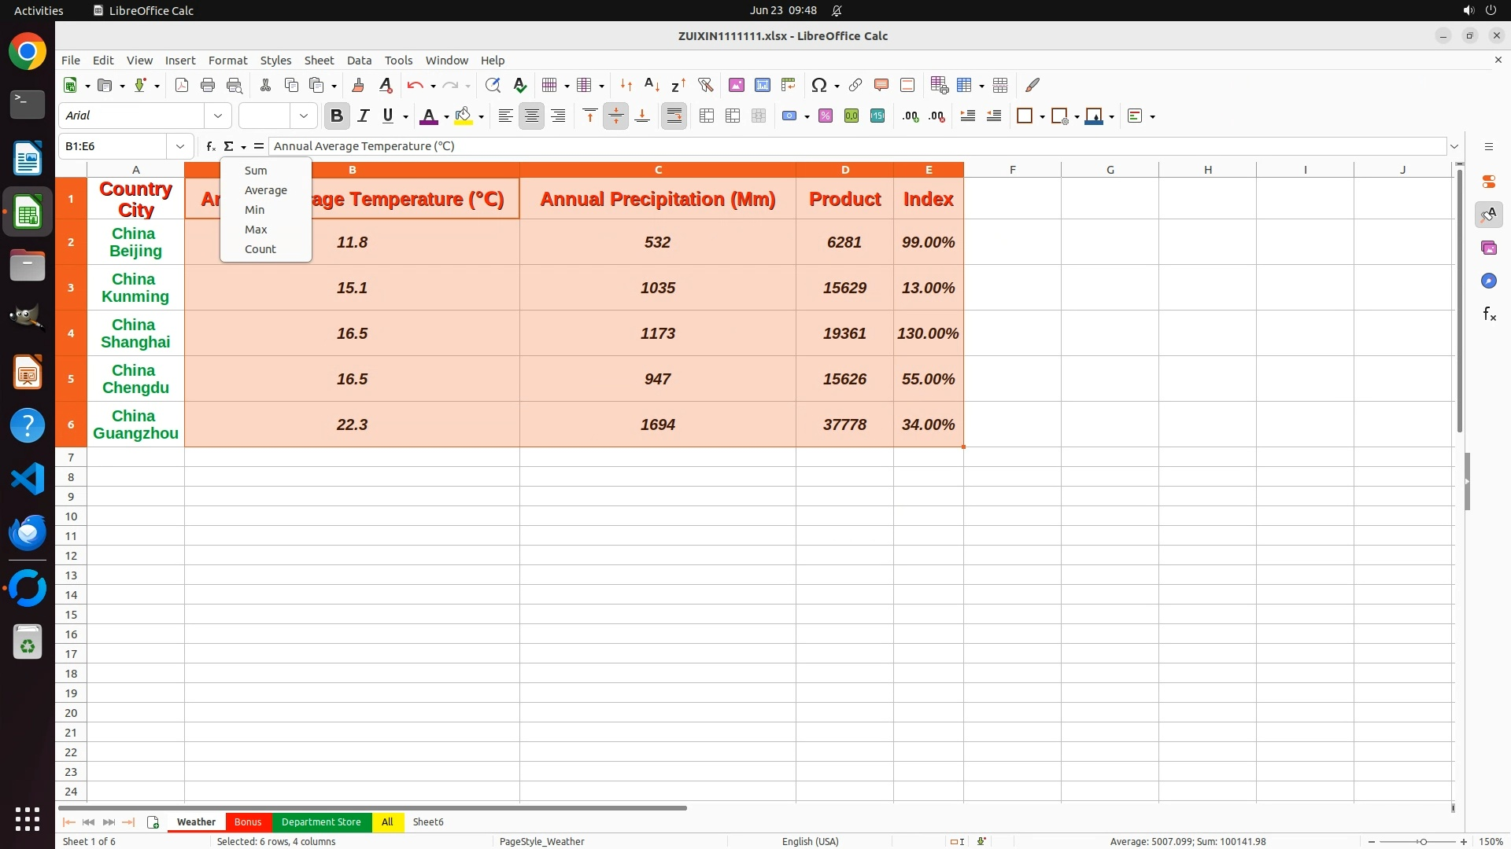Select Average from the Sum dropdown

pyautogui.click(x=265, y=190)
